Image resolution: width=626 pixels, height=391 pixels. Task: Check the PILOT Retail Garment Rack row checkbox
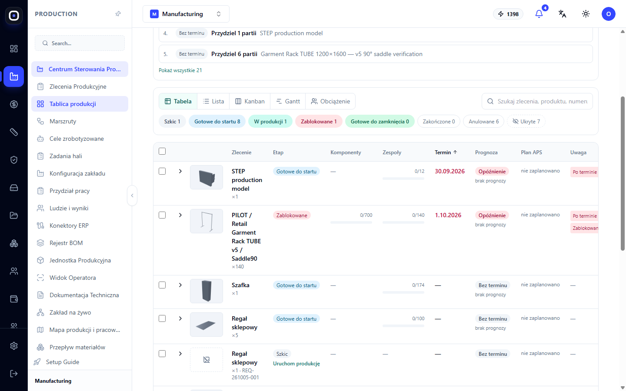[x=162, y=215]
